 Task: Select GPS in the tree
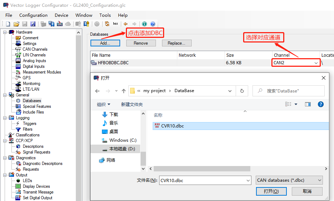(x=26, y=78)
